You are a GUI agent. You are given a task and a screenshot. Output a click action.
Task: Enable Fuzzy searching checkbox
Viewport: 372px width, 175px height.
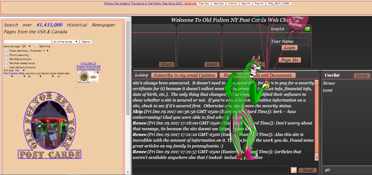(x=6, y=50)
